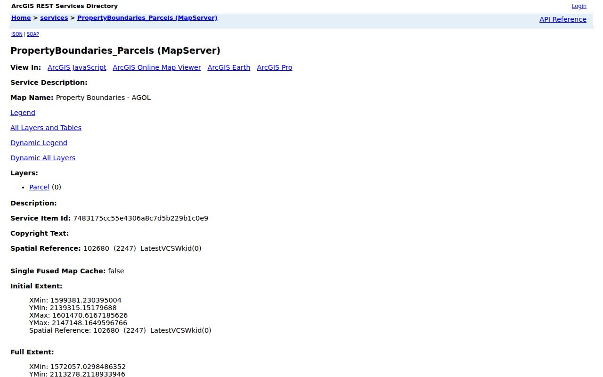This screenshot has height=377, width=603.
Task: Click the Initial Extent YMax value line
Action: (78, 323)
